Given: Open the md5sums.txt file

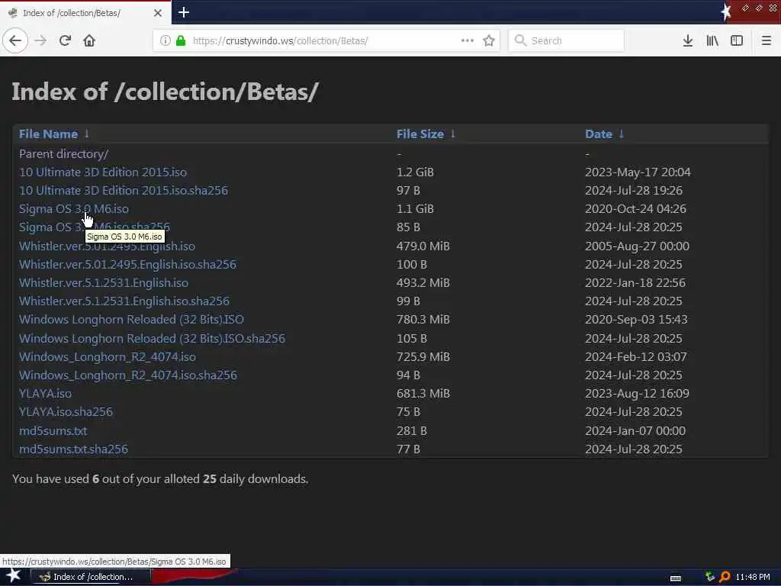Looking at the screenshot, I should click(x=53, y=431).
